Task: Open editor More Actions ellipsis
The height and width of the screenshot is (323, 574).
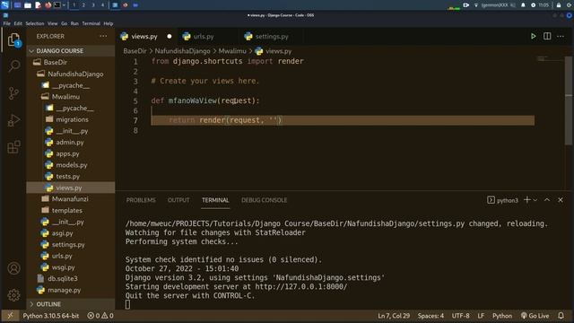Action: click(561, 36)
